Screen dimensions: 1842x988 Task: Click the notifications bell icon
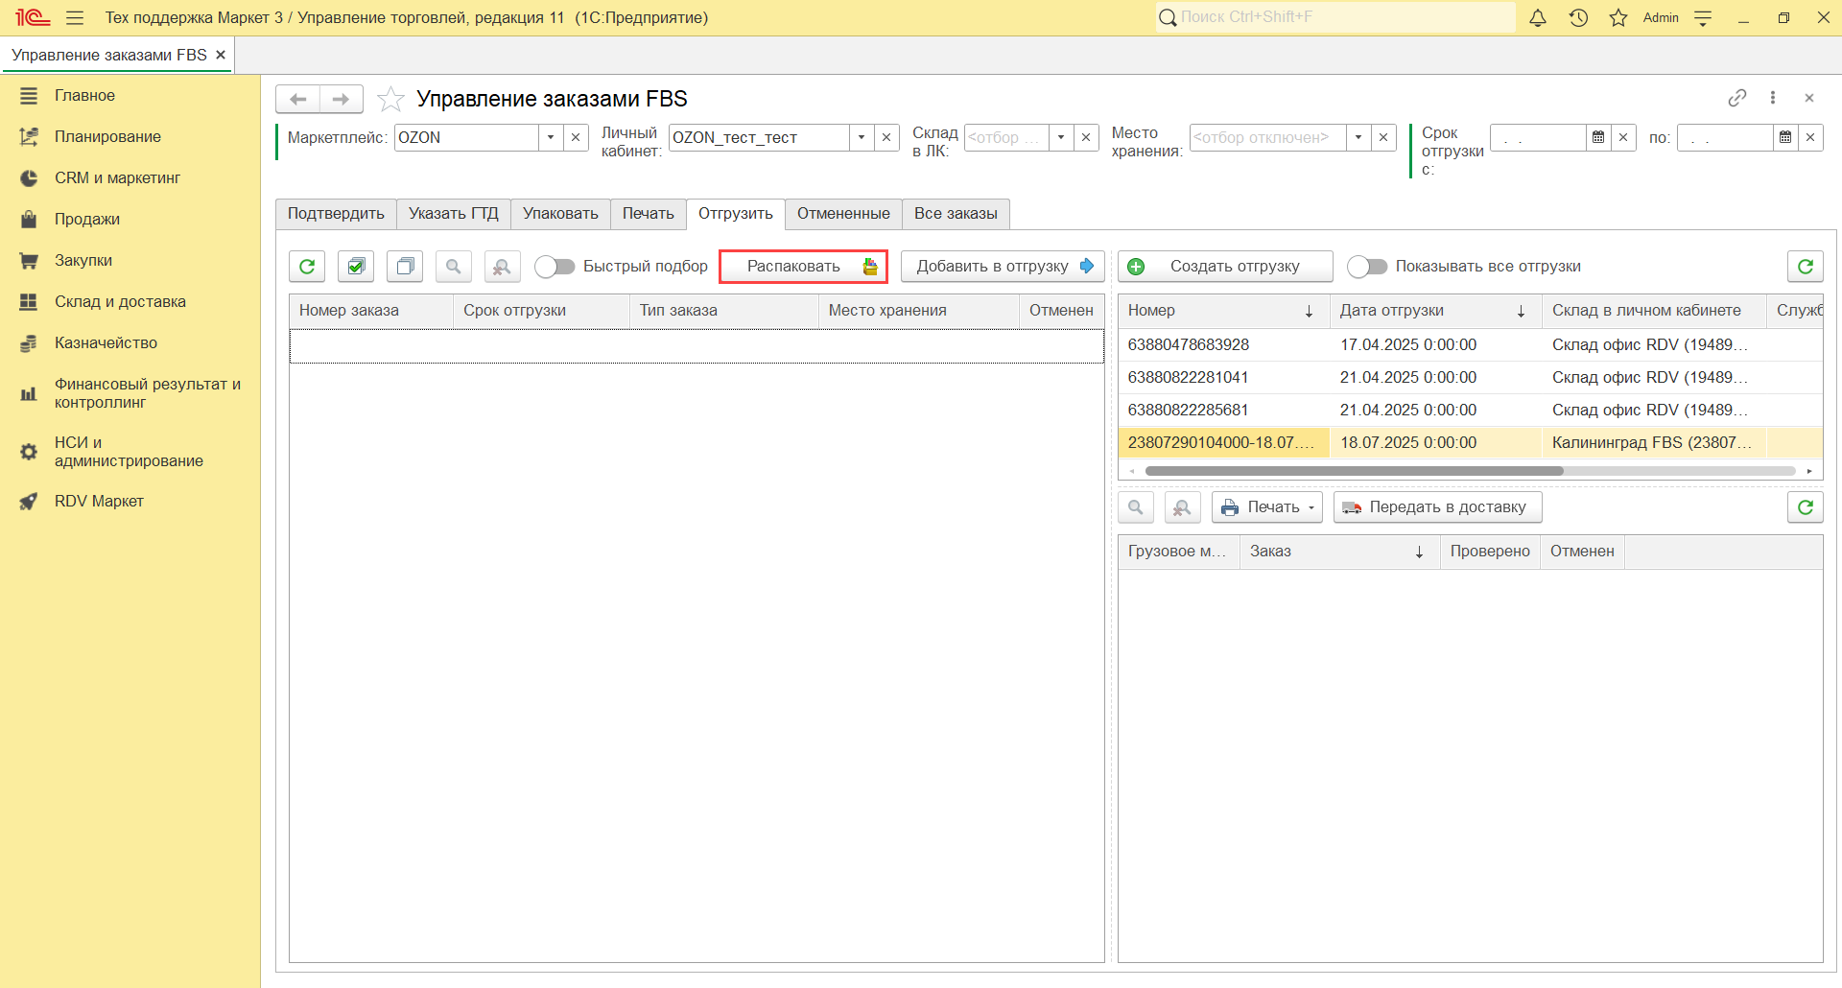click(x=1538, y=18)
